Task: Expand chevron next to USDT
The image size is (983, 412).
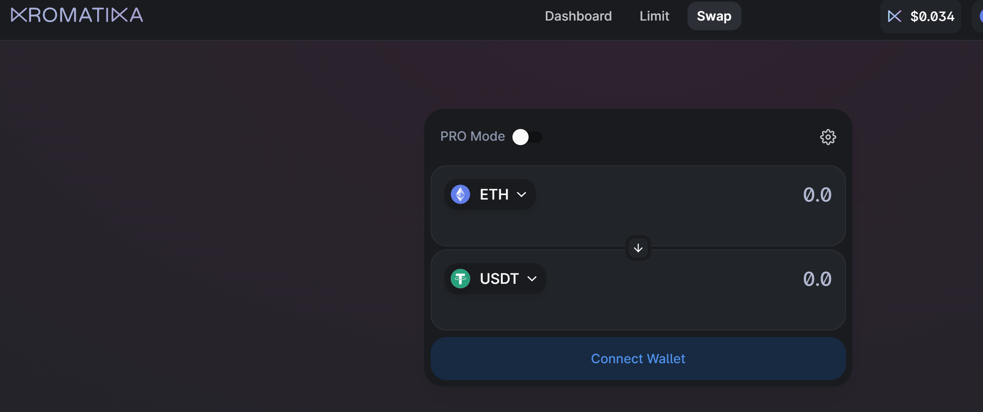Action: [x=532, y=279]
